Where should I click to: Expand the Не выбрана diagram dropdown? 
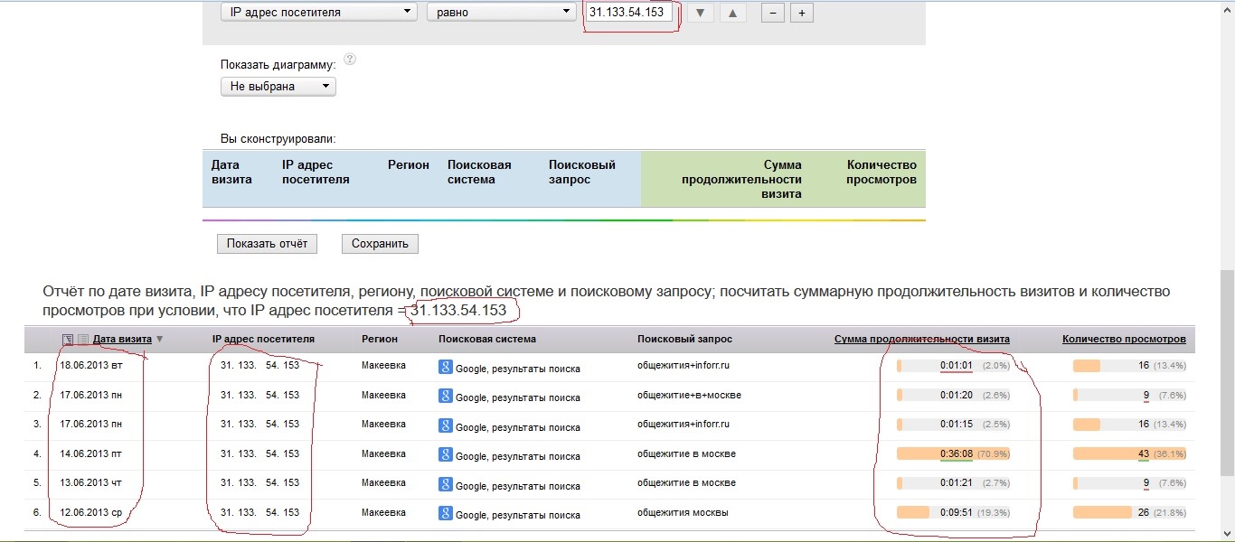pos(278,87)
